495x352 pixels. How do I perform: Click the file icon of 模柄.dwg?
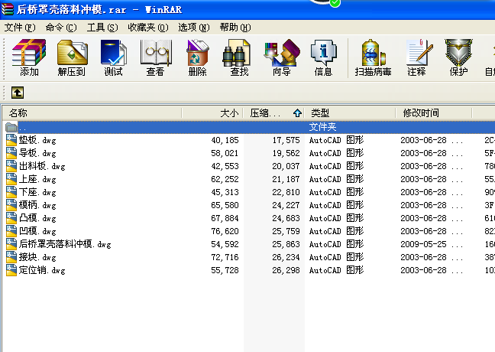(x=11, y=205)
